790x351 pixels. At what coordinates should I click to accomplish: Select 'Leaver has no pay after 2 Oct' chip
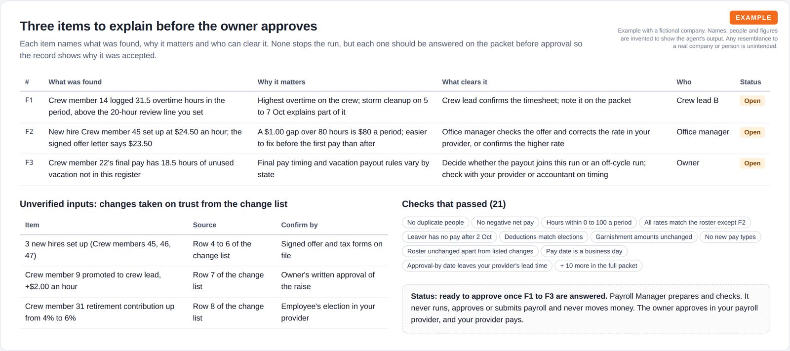coord(449,237)
